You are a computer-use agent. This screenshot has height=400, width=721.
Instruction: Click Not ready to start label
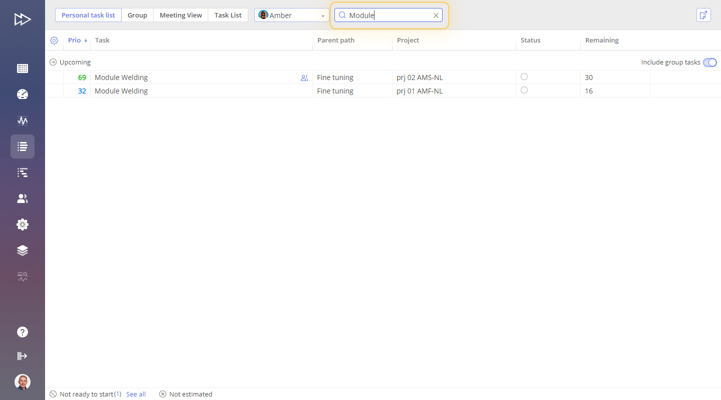tap(87, 394)
